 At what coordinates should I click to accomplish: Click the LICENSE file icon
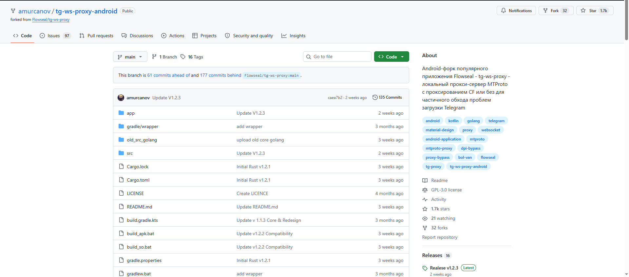pos(121,193)
